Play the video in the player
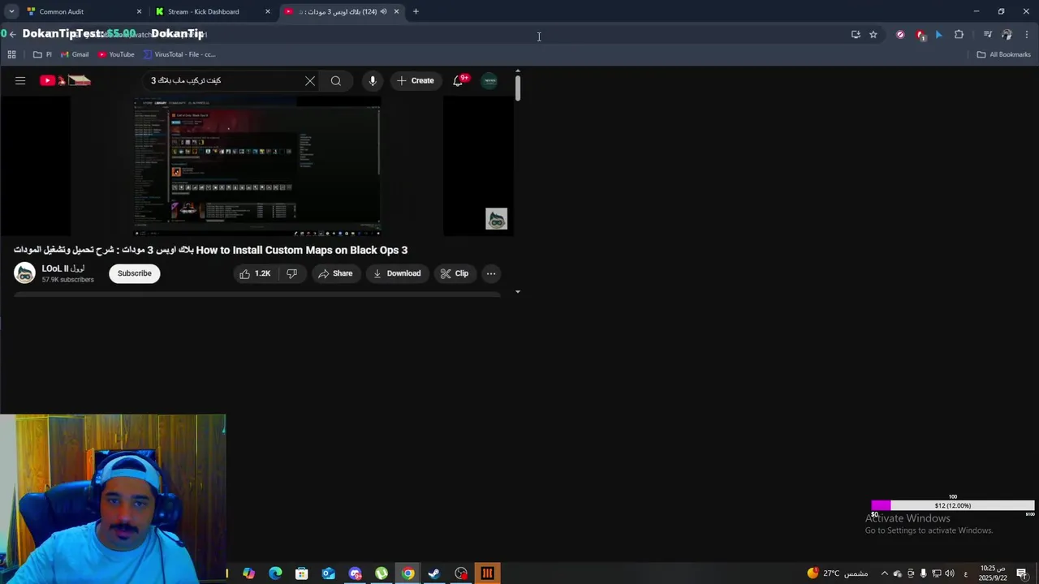This screenshot has height=584, width=1039. [x=257, y=166]
